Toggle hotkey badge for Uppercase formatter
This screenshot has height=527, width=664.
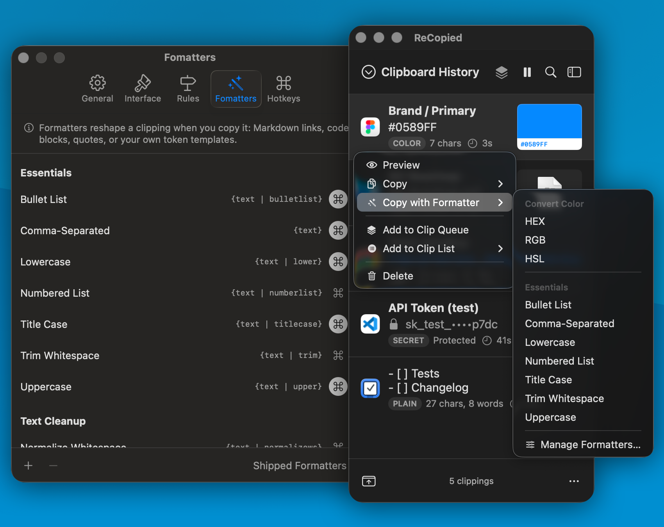[x=338, y=386]
